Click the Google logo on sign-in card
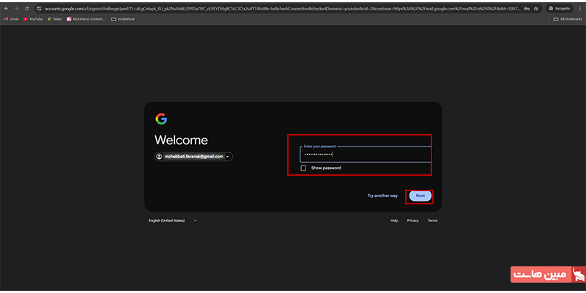586x293 pixels. pyautogui.click(x=161, y=119)
